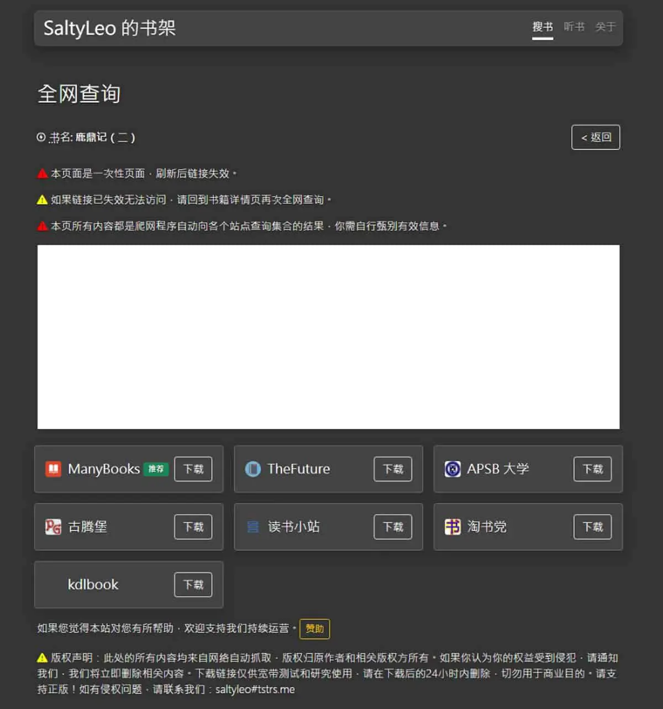
Task: Switch to the 听书 tab
Action: pos(574,27)
